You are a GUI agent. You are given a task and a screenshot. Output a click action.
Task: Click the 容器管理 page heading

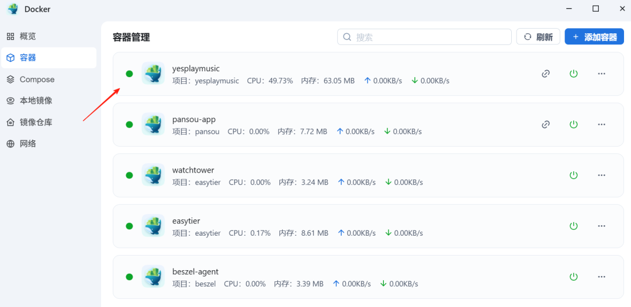[131, 38]
